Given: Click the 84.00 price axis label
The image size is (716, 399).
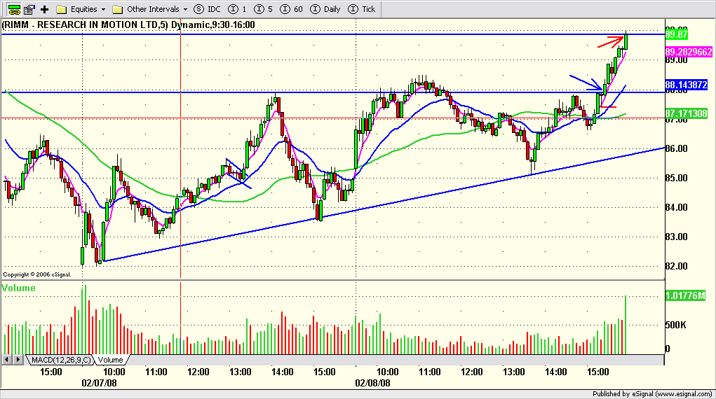Looking at the screenshot, I should pos(676,207).
